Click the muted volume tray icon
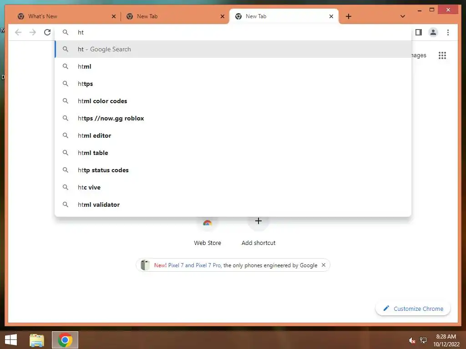 coord(412,340)
